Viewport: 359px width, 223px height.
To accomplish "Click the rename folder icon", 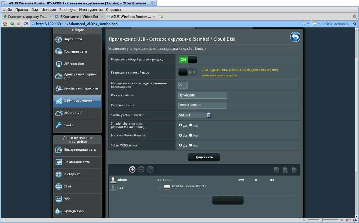I will click(x=294, y=170).
